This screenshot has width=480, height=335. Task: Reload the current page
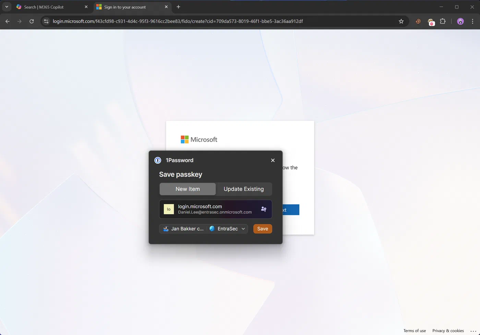[32, 21]
